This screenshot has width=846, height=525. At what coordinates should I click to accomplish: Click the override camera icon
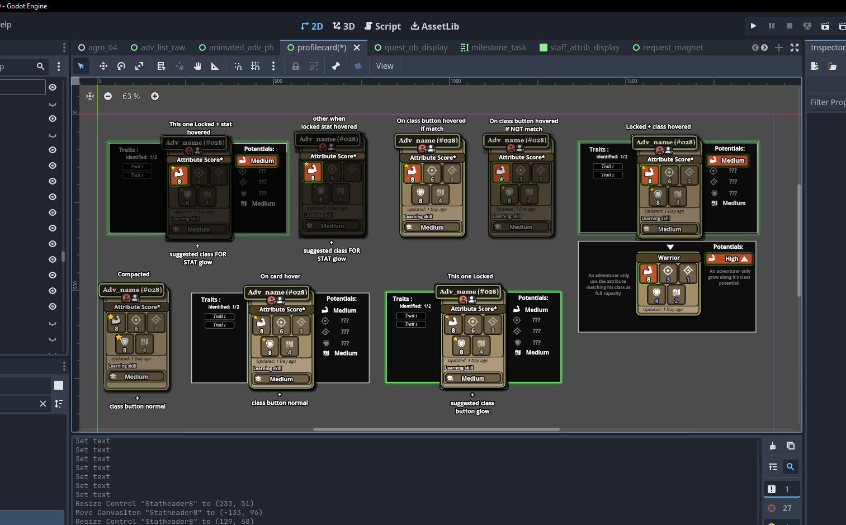358,66
